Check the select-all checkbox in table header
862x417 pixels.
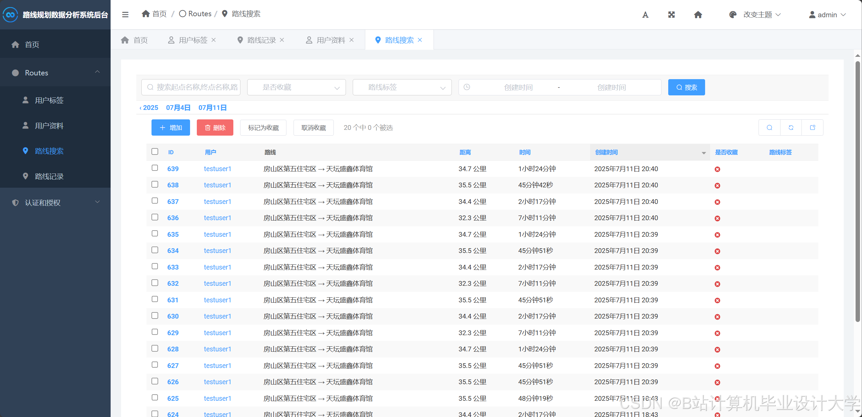(x=155, y=152)
